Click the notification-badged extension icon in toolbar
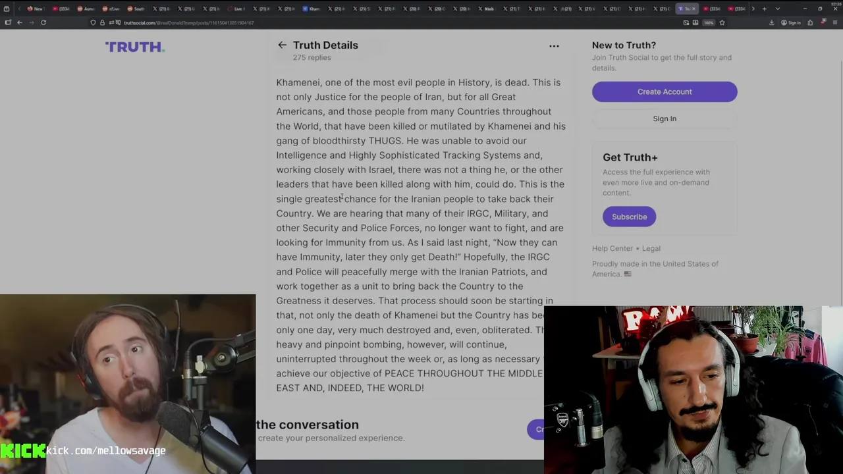The image size is (843, 474). [823, 22]
